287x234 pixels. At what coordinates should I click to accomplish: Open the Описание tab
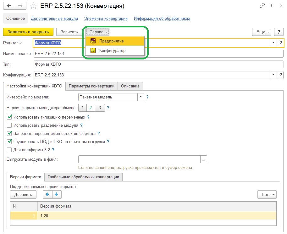tap(130, 86)
